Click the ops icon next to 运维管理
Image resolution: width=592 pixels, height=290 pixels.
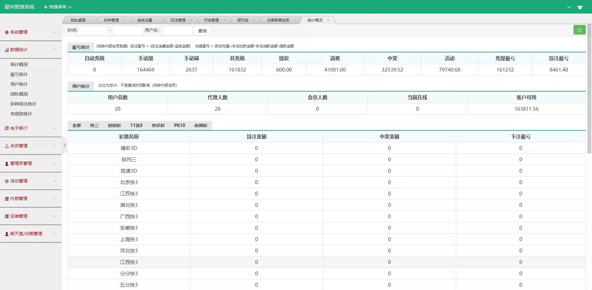coord(6,216)
